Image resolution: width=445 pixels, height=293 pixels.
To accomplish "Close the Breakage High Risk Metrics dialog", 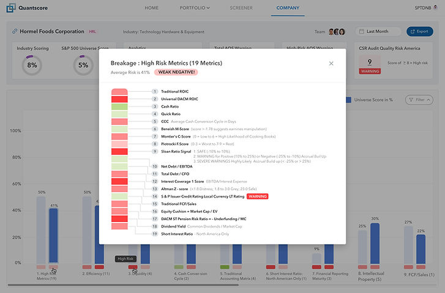I will point(331,64).
